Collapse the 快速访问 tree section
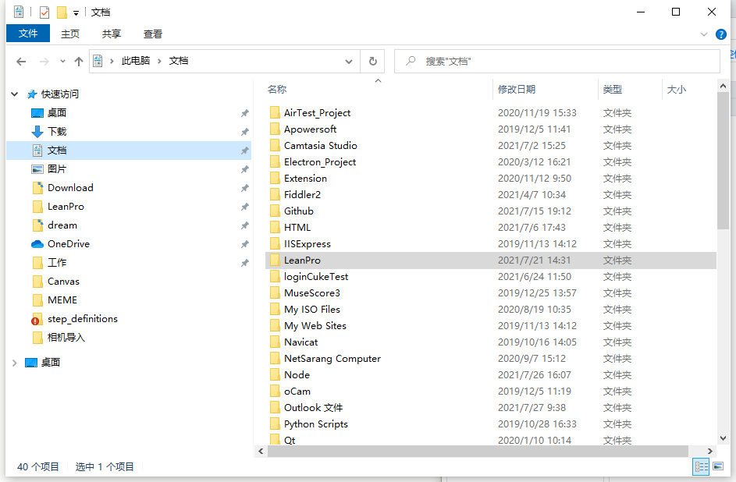This screenshot has width=736, height=482. [x=14, y=94]
